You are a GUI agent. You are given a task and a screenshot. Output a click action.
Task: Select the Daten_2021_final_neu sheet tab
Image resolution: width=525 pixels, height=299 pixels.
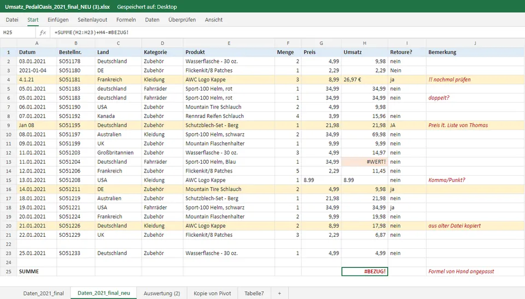(x=104, y=293)
